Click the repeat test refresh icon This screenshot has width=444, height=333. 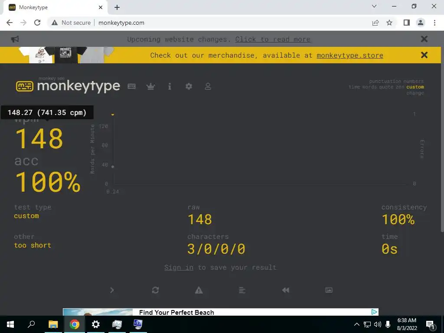[x=156, y=290]
